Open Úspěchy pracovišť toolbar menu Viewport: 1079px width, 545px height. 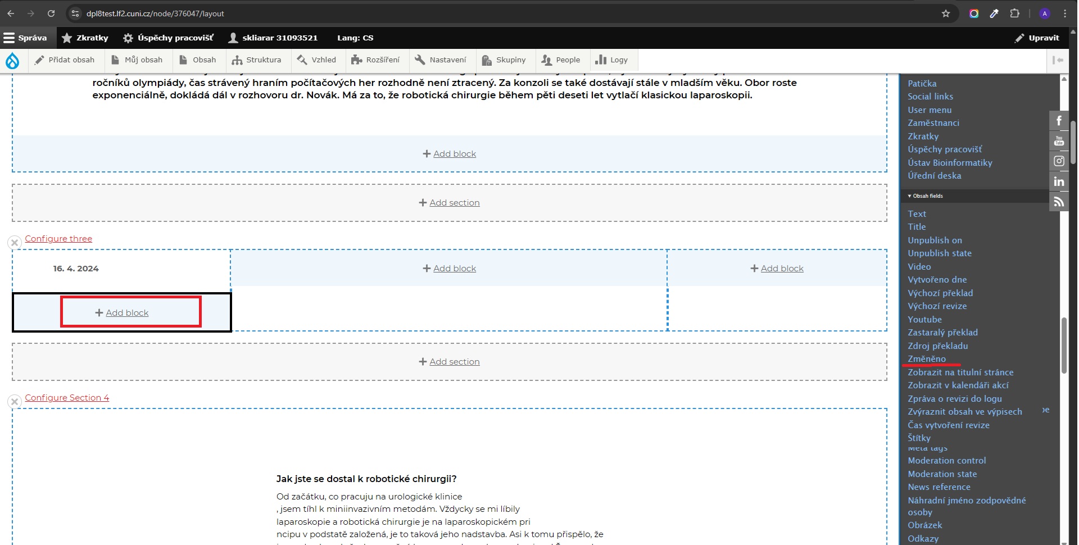click(168, 38)
